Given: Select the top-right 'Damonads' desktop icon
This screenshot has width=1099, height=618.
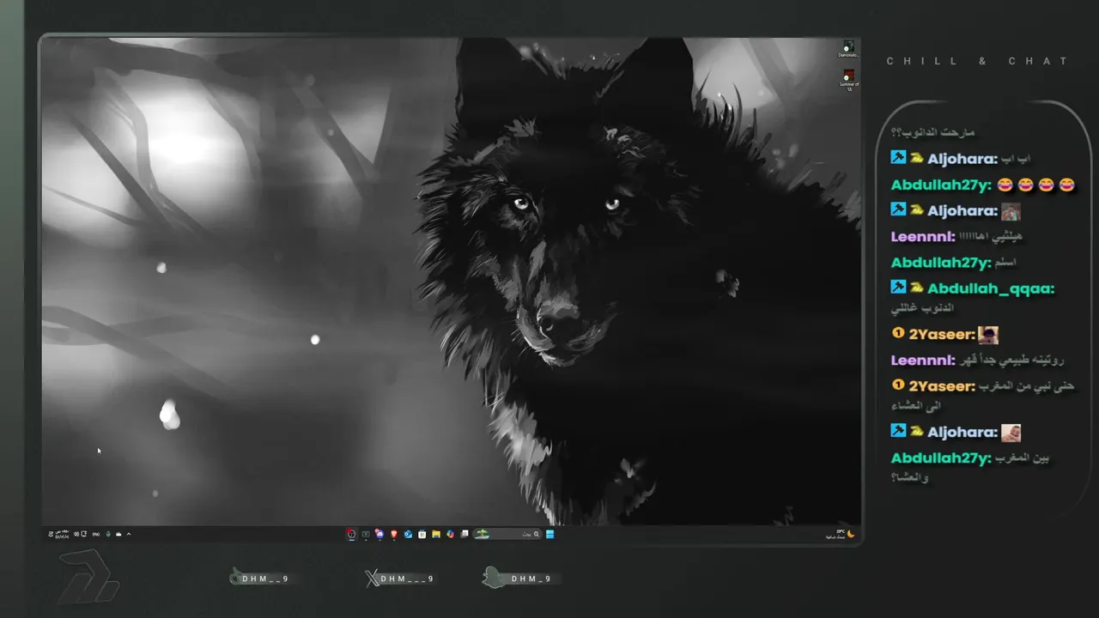Looking at the screenshot, I should tap(848, 49).
